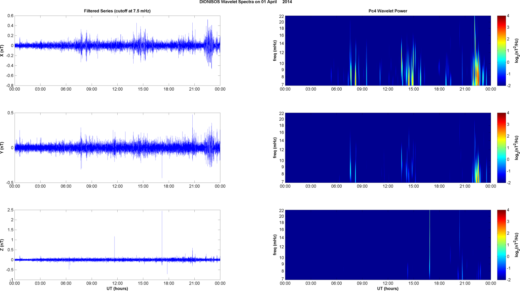Click inside the X filtered time series plot

(x=117, y=50)
